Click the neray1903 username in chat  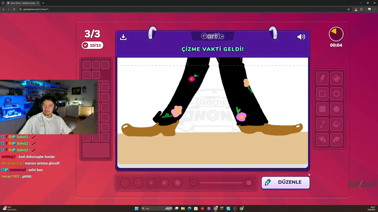point(10,176)
